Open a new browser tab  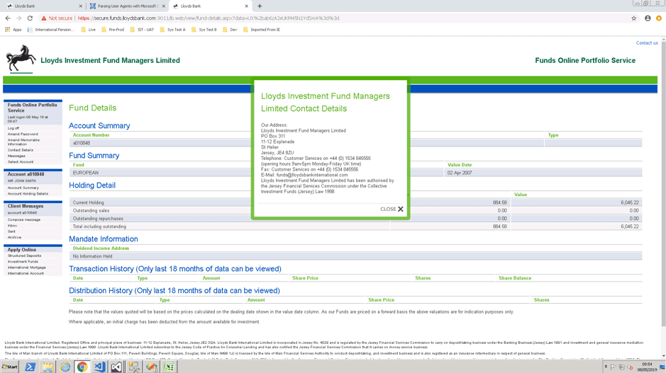pyautogui.click(x=260, y=6)
